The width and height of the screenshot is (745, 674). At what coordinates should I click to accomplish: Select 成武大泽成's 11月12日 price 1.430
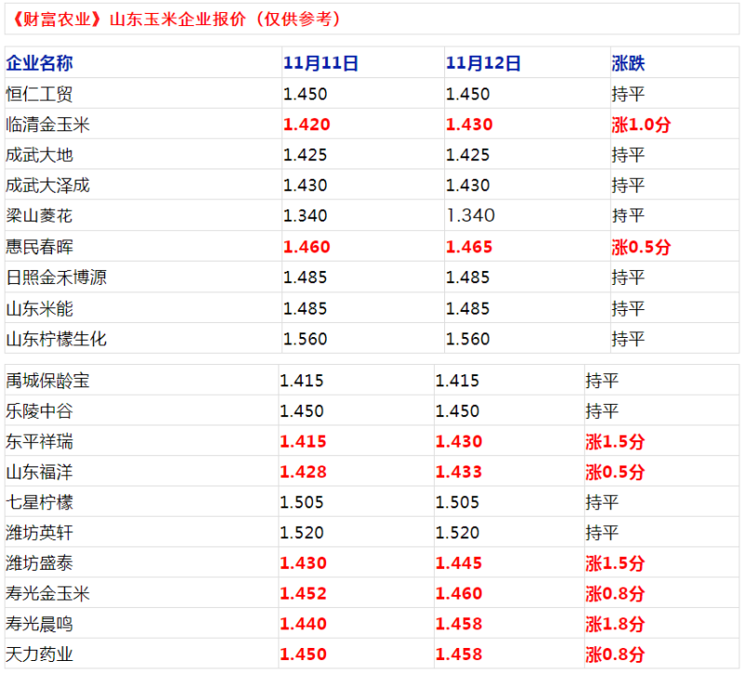467,185
